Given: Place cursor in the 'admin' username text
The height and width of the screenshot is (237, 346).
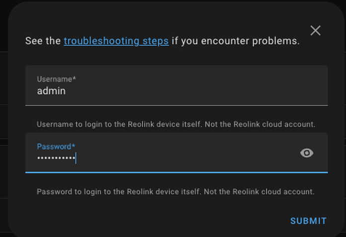Looking at the screenshot, I should click(x=51, y=91).
